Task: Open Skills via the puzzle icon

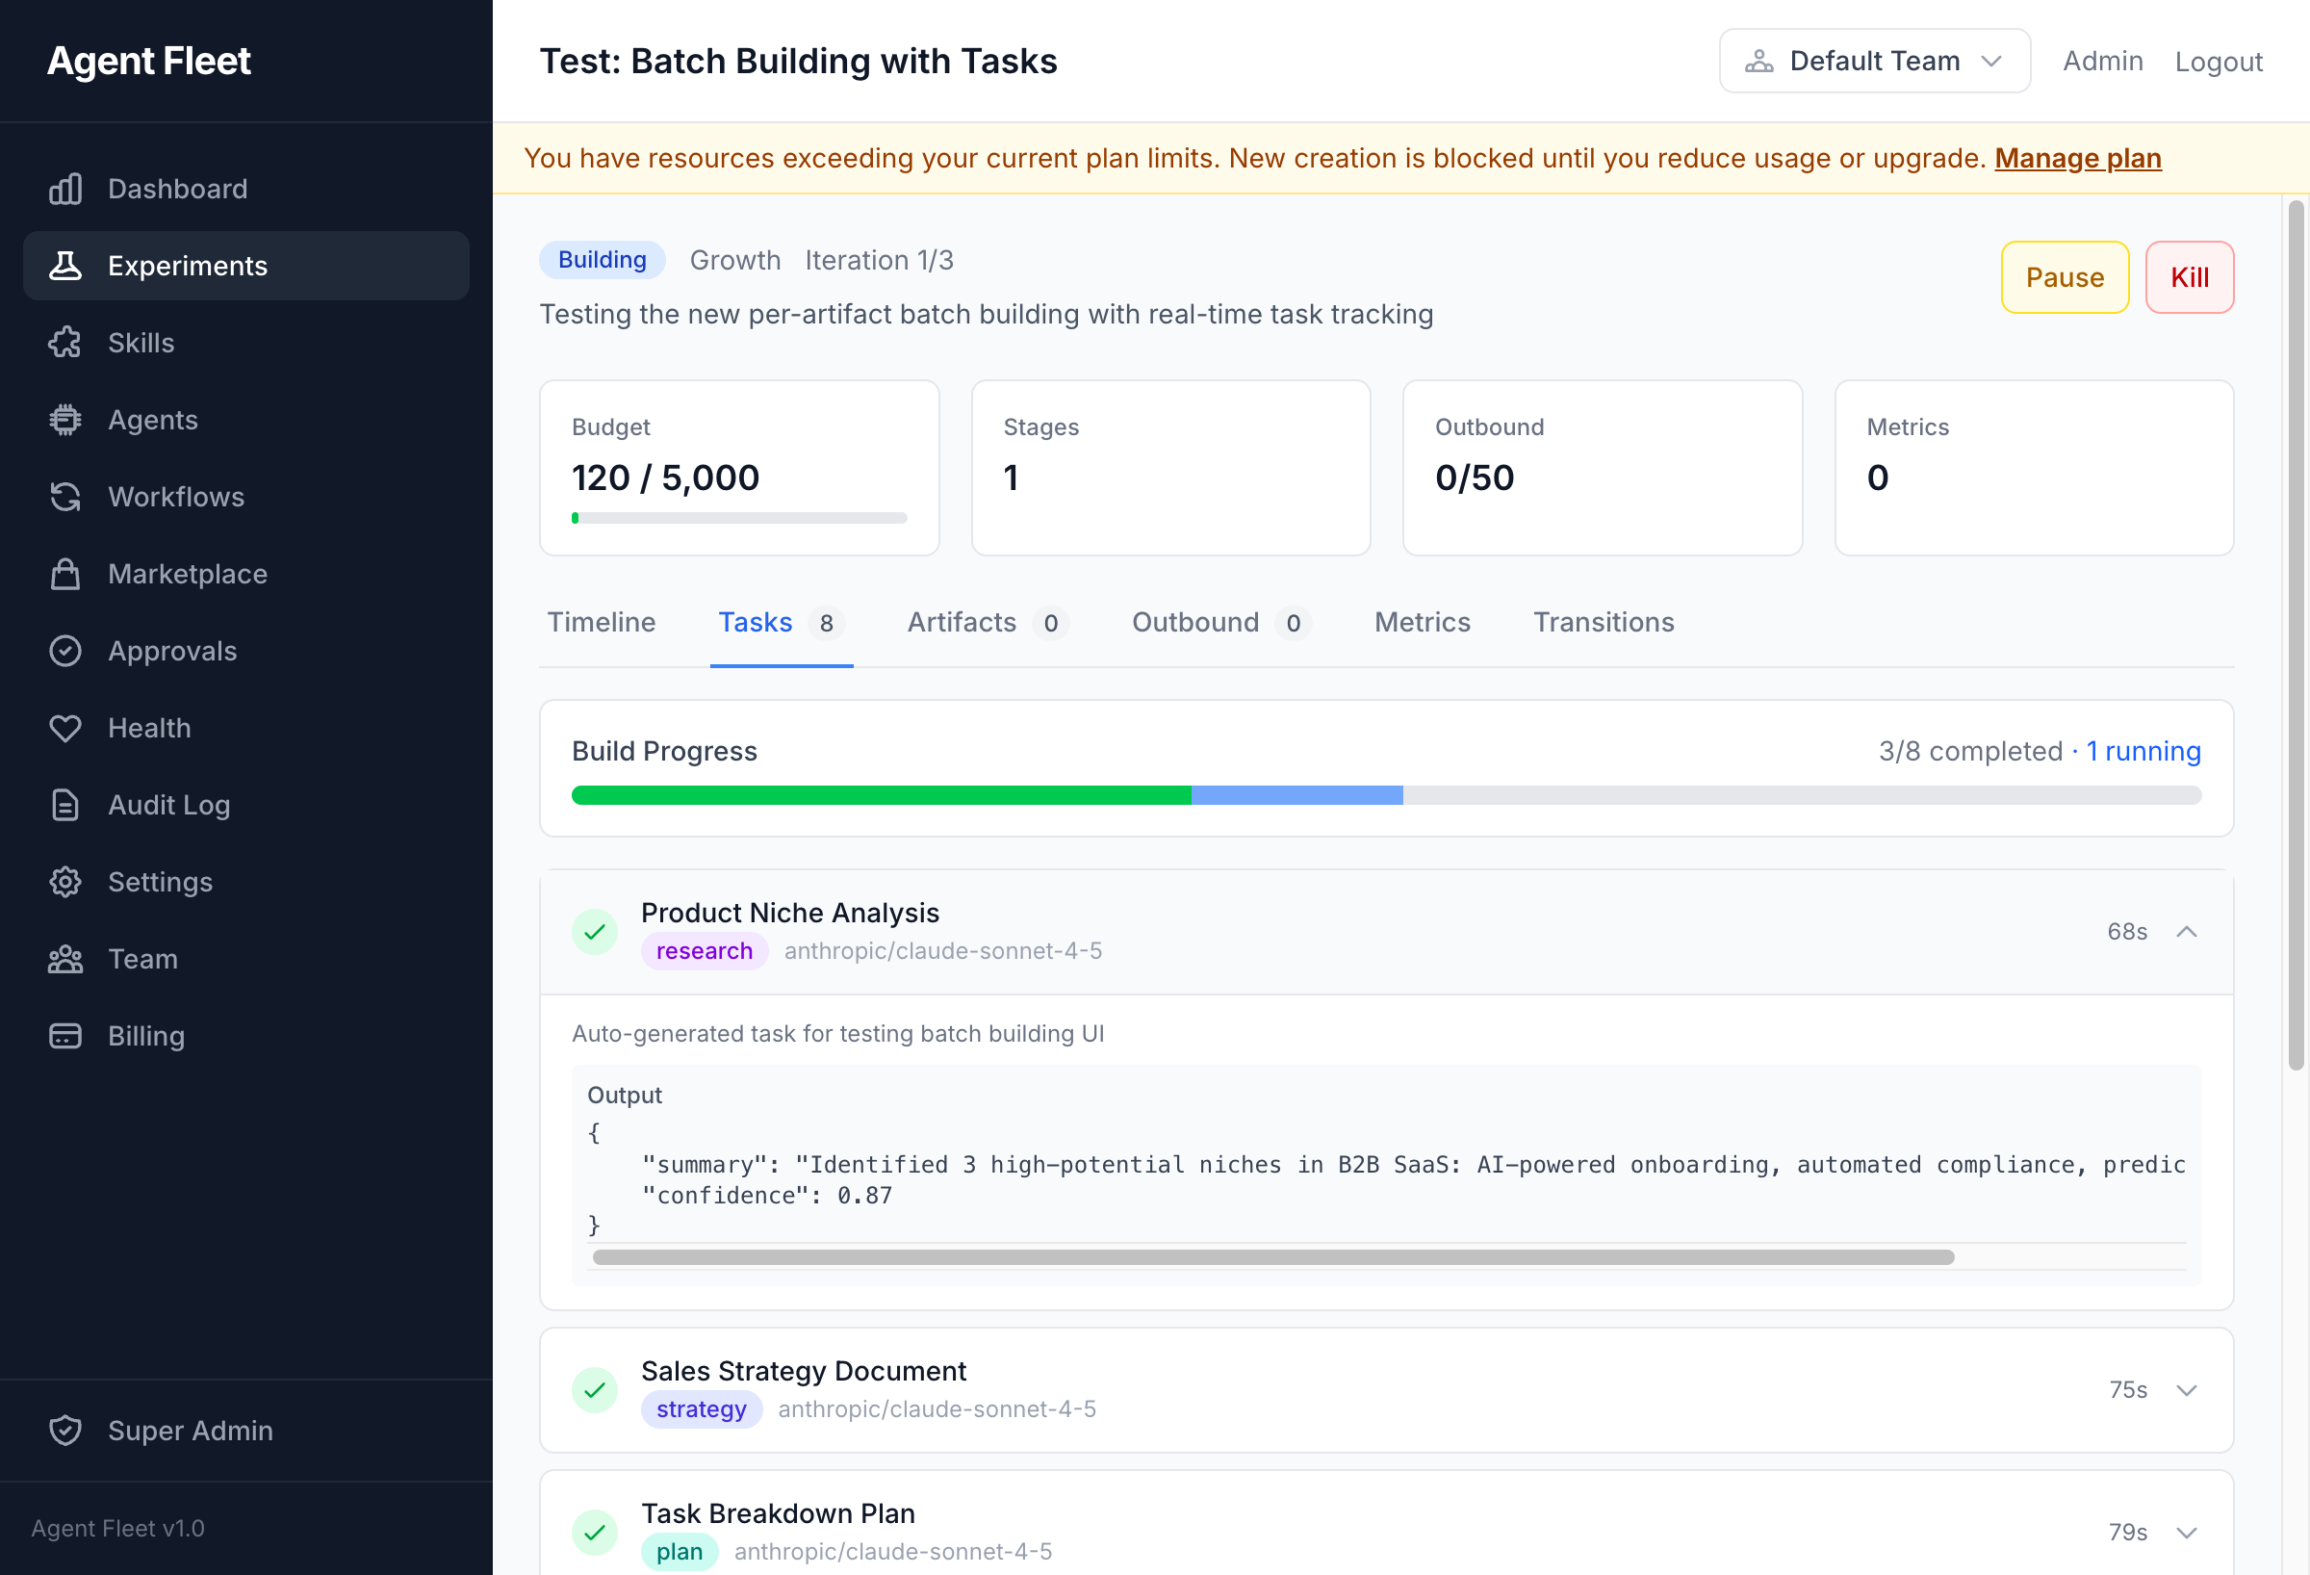Action: (x=64, y=342)
